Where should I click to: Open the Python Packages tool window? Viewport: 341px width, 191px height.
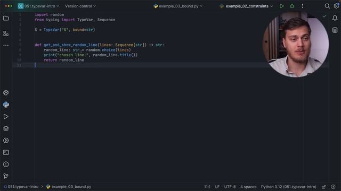coord(6,93)
